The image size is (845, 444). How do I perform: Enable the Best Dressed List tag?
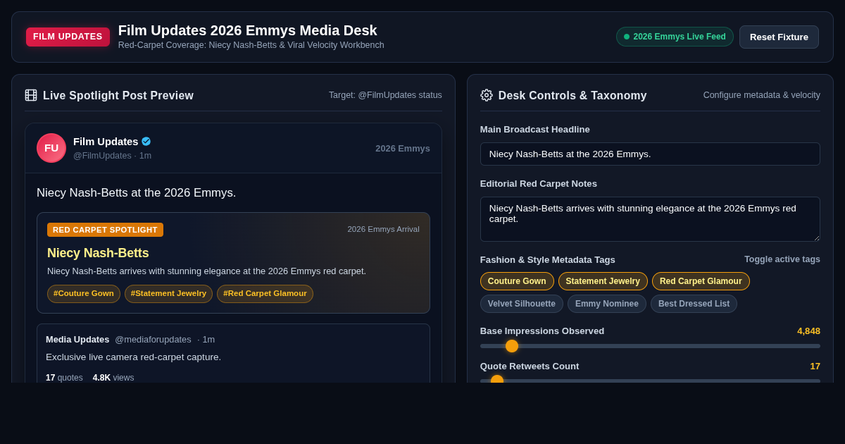pyautogui.click(x=694, y=304)
